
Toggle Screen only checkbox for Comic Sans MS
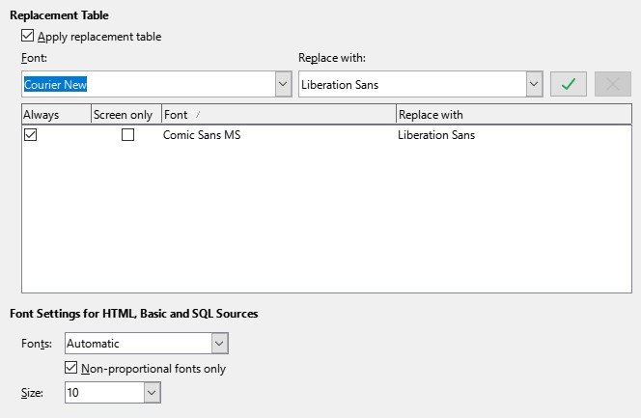[x=128, y=135]
